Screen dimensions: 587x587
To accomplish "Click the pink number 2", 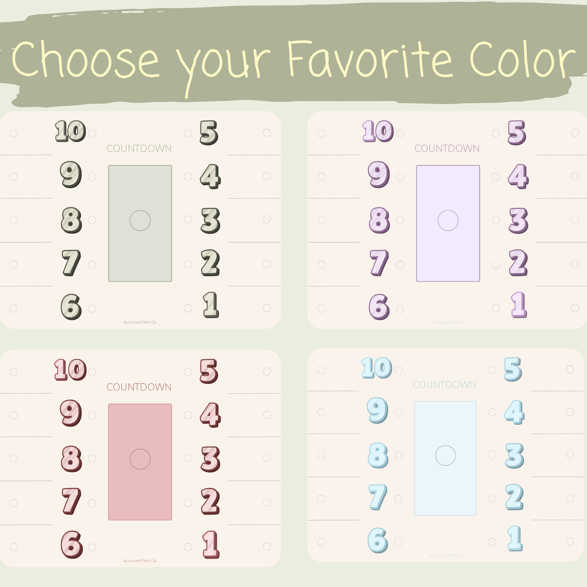I will (210, 502).
